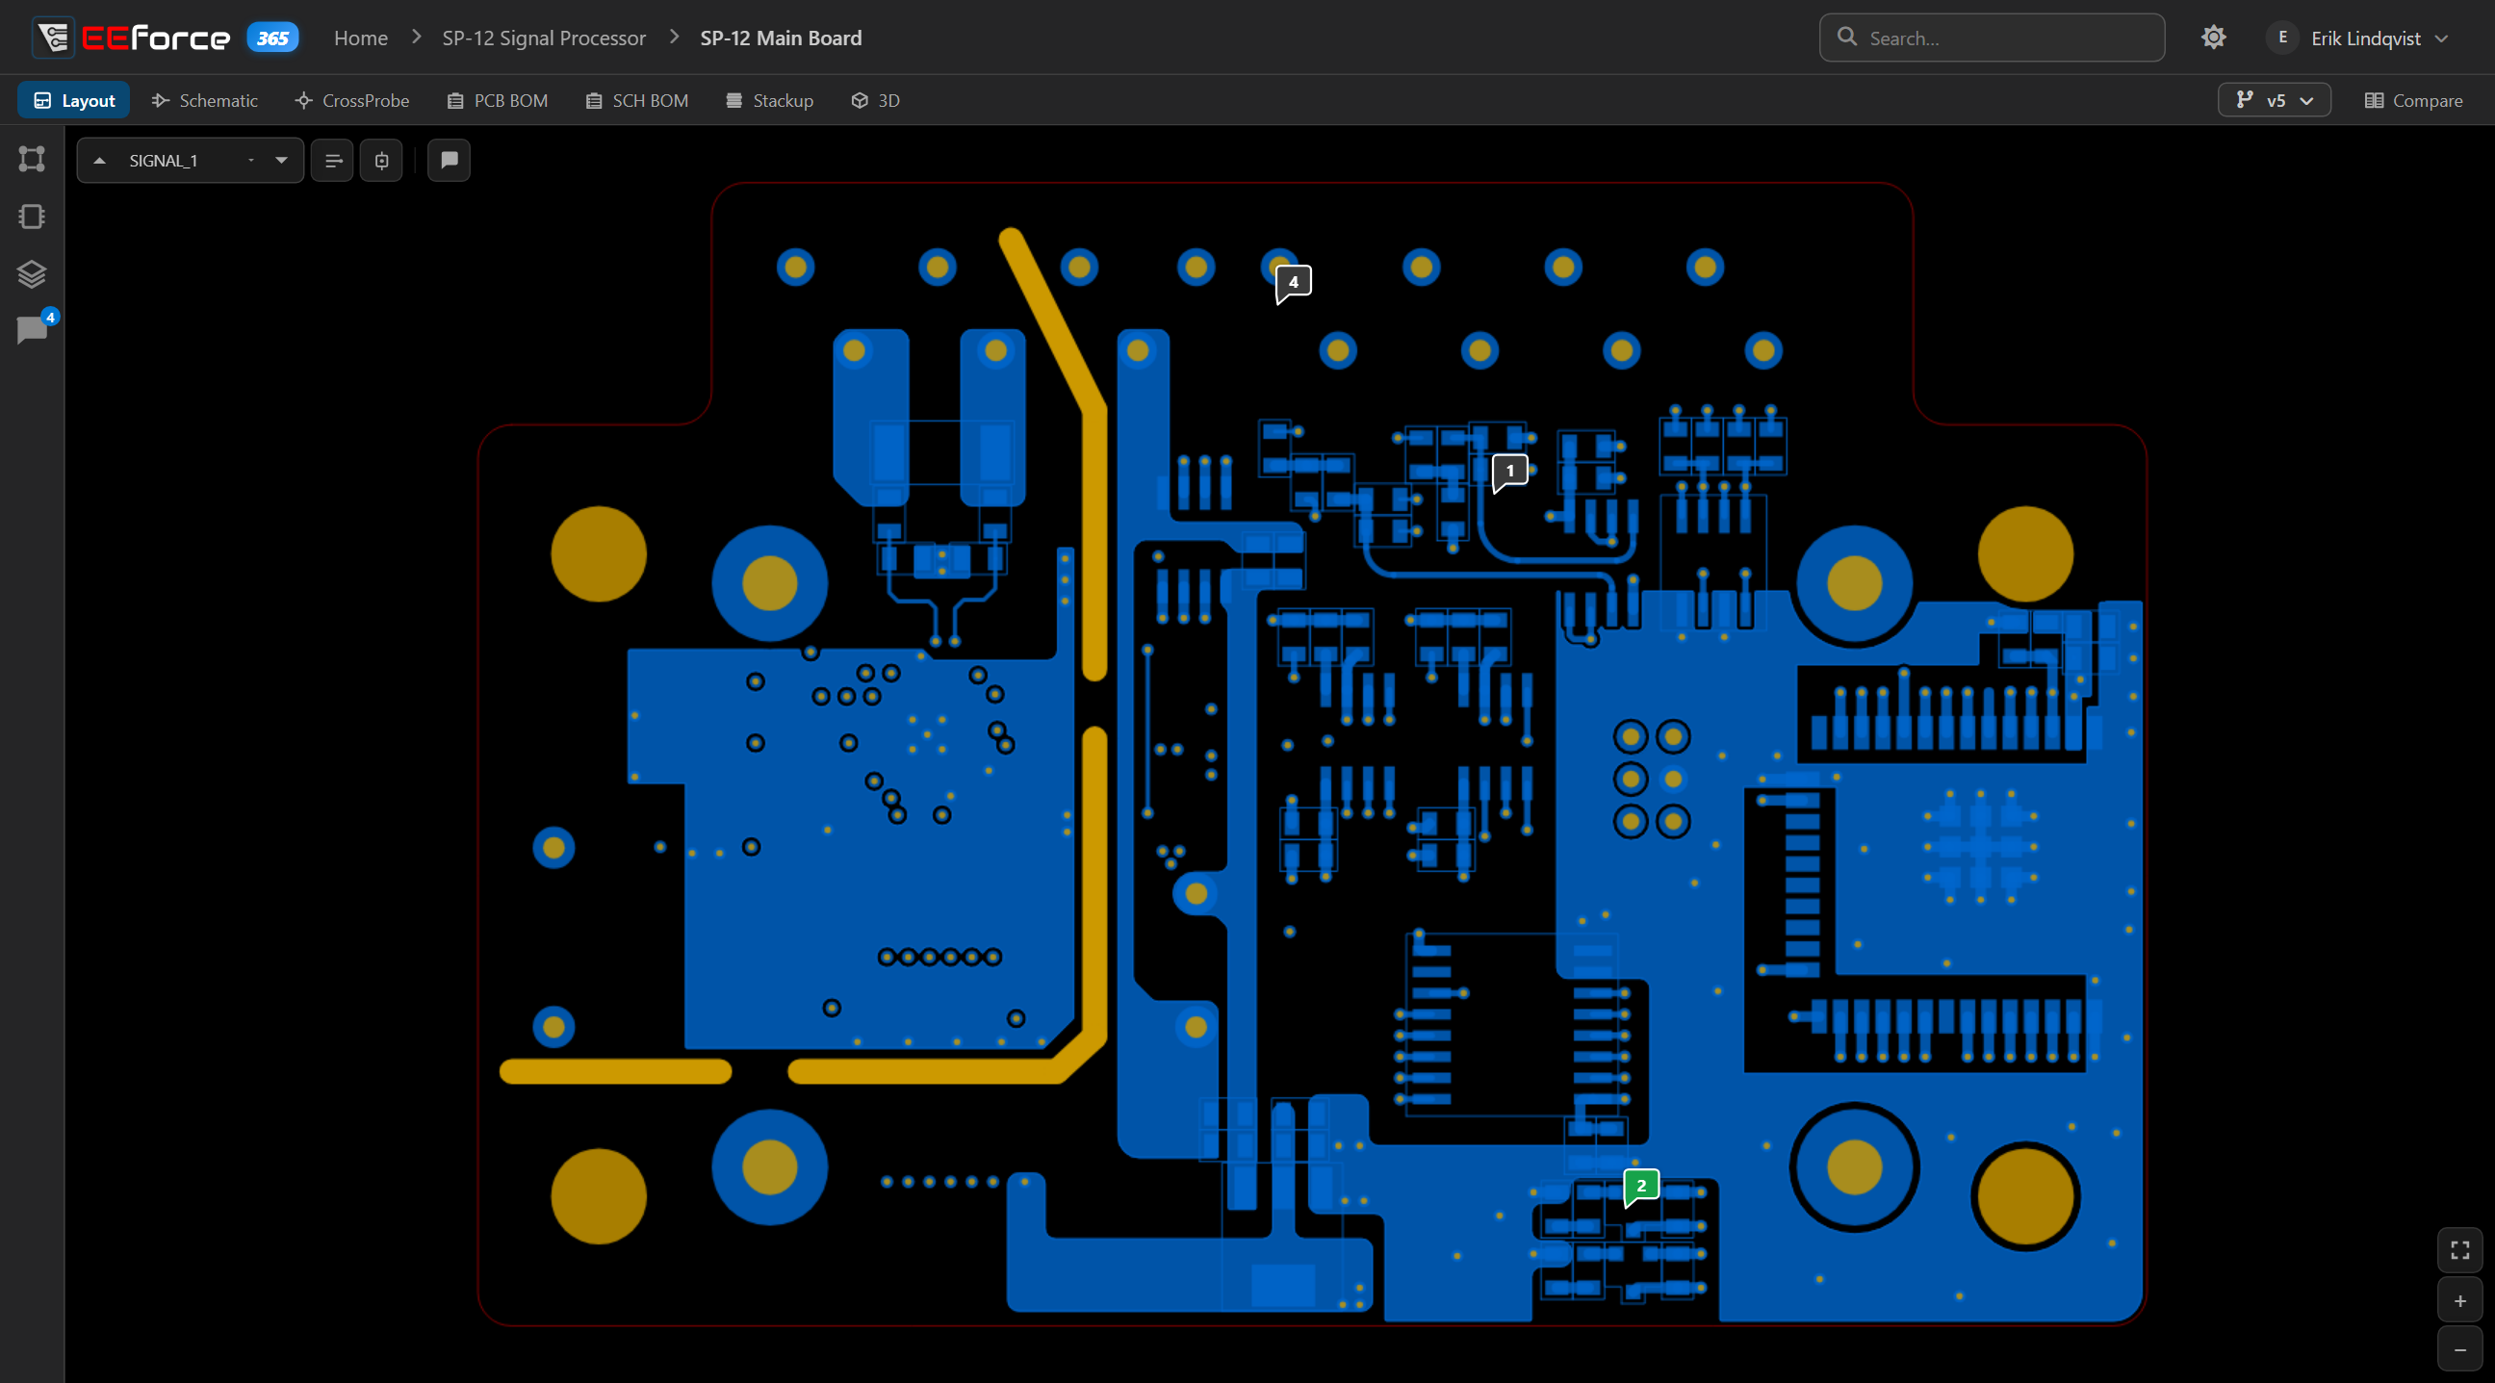The height and width of the screenshot is (1383, 2495).
Task: Open the CrossProbe tab
Action: click(x=352, y=101)
